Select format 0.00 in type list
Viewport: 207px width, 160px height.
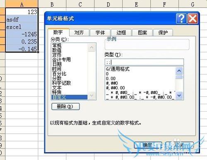[140, 79]
